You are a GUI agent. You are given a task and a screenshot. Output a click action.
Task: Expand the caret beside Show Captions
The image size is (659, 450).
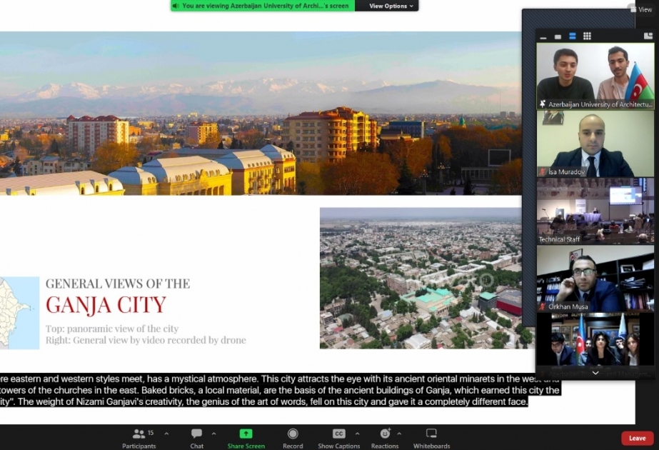point(357,433)
